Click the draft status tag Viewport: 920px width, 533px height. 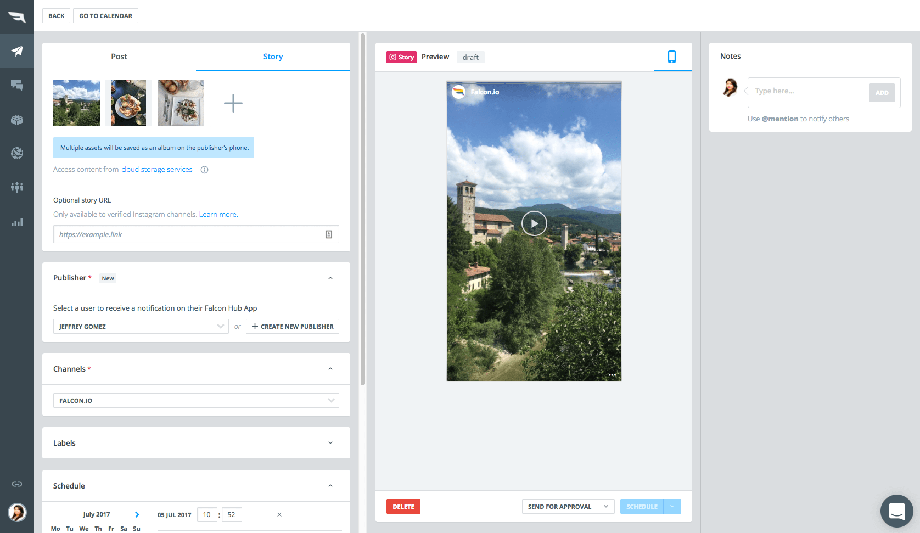pyautogui.click(x=470, y=57)
